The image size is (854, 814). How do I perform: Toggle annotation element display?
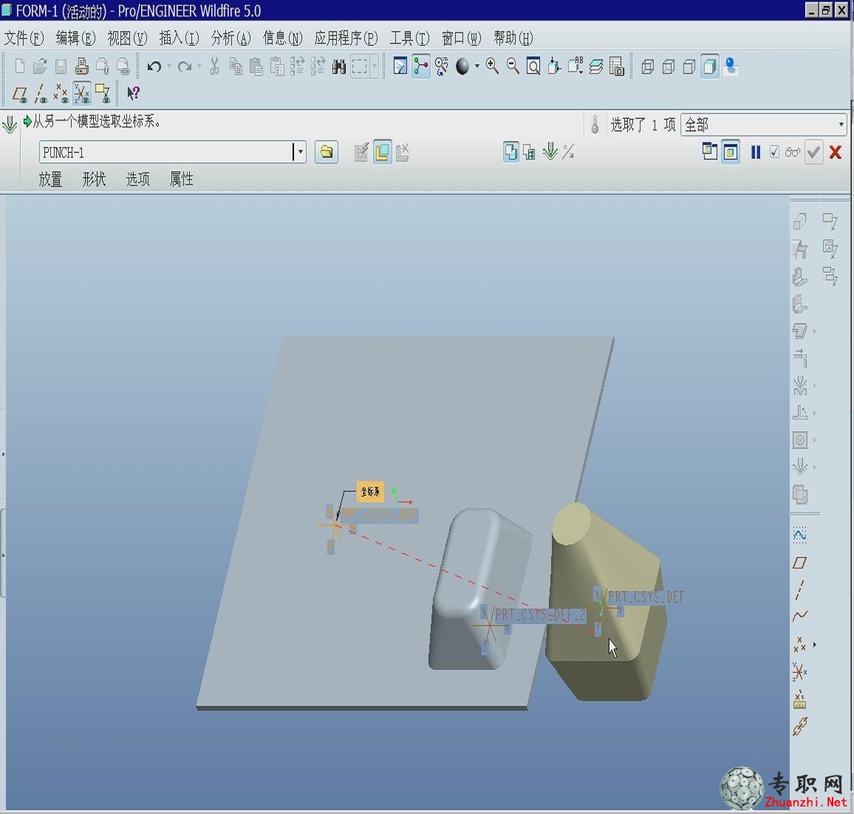(x=103, y=94)
